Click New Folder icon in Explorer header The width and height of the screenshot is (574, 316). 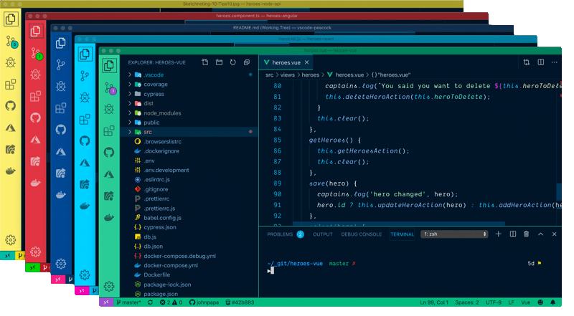click(x=219, y=62)
